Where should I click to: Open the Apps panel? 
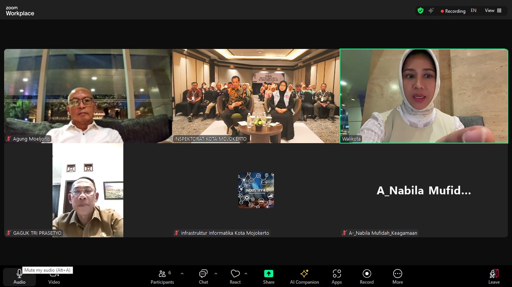(x=337, y=277)
